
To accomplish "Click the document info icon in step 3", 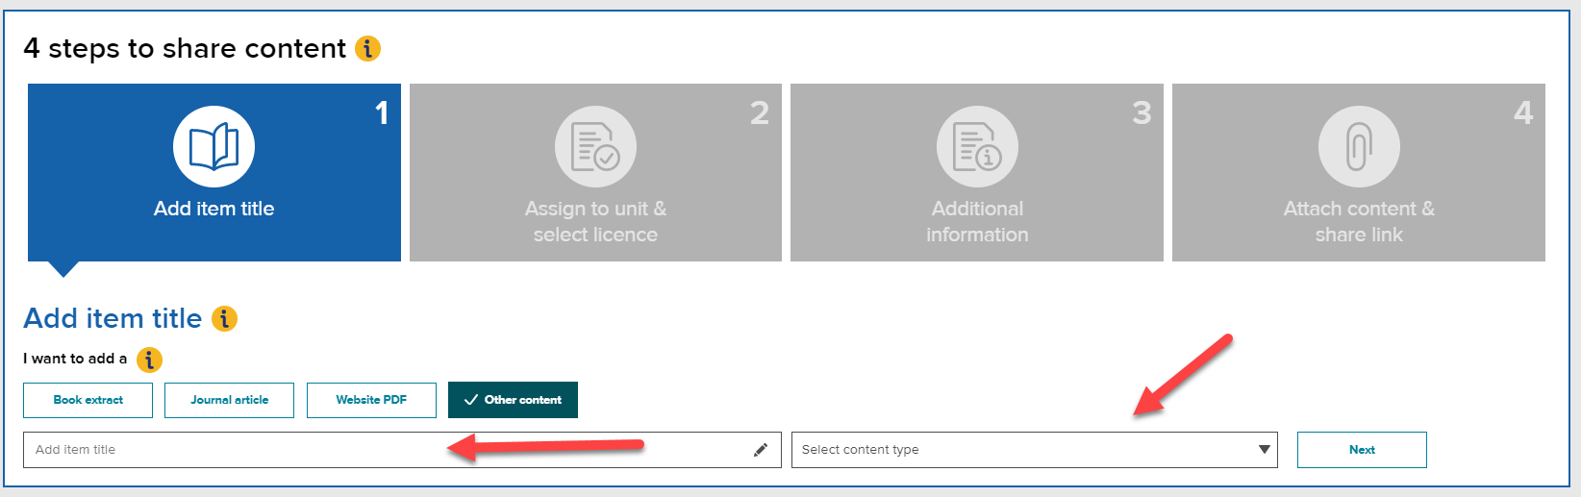I will coord(977,147).
